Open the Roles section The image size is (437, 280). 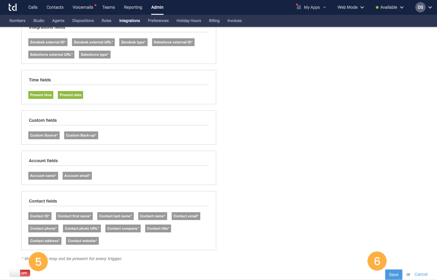106,20
